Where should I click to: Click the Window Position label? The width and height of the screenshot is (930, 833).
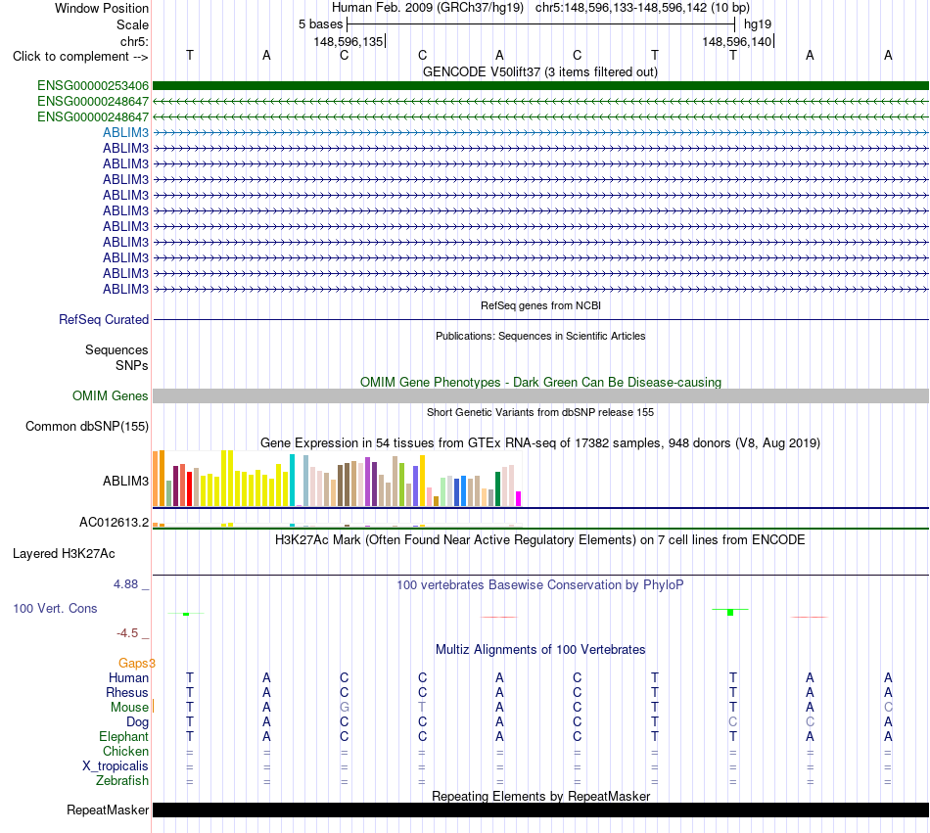tap(102, 8)
